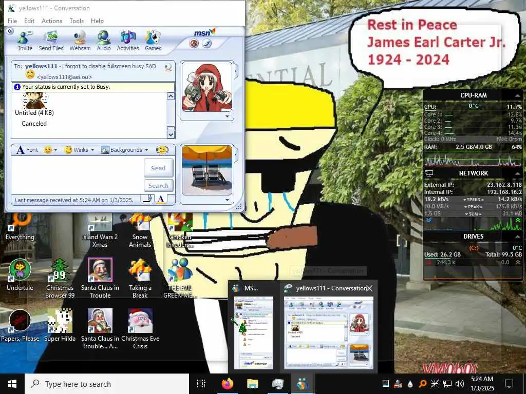This screenshot has height=394, width=526.
Task: Click the message input text box
Action: pyautogui.click(x=77, y=175)
